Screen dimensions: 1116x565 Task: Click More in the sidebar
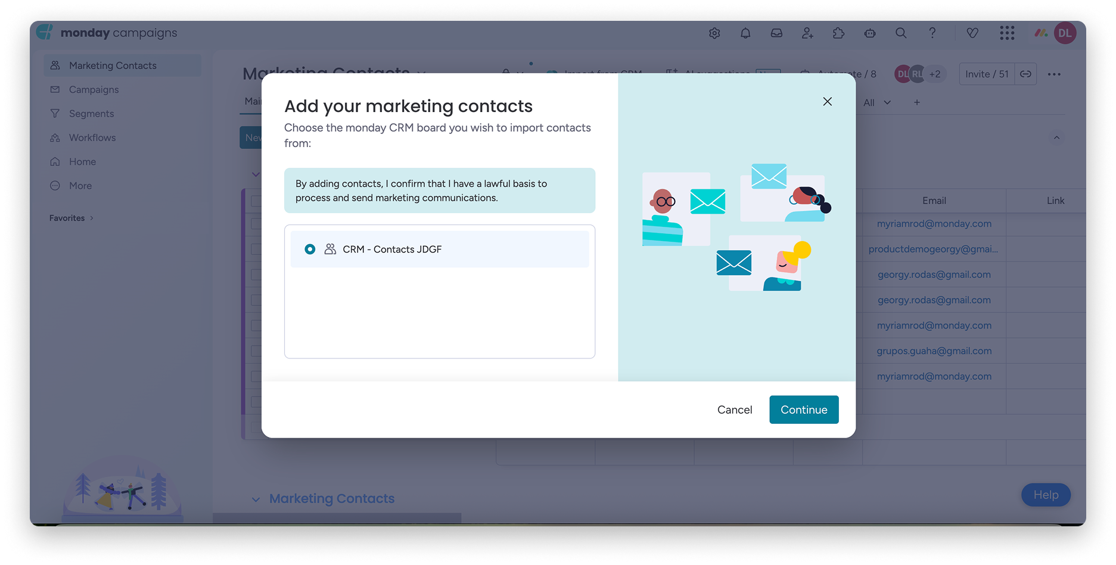click(x=80, y=186)
